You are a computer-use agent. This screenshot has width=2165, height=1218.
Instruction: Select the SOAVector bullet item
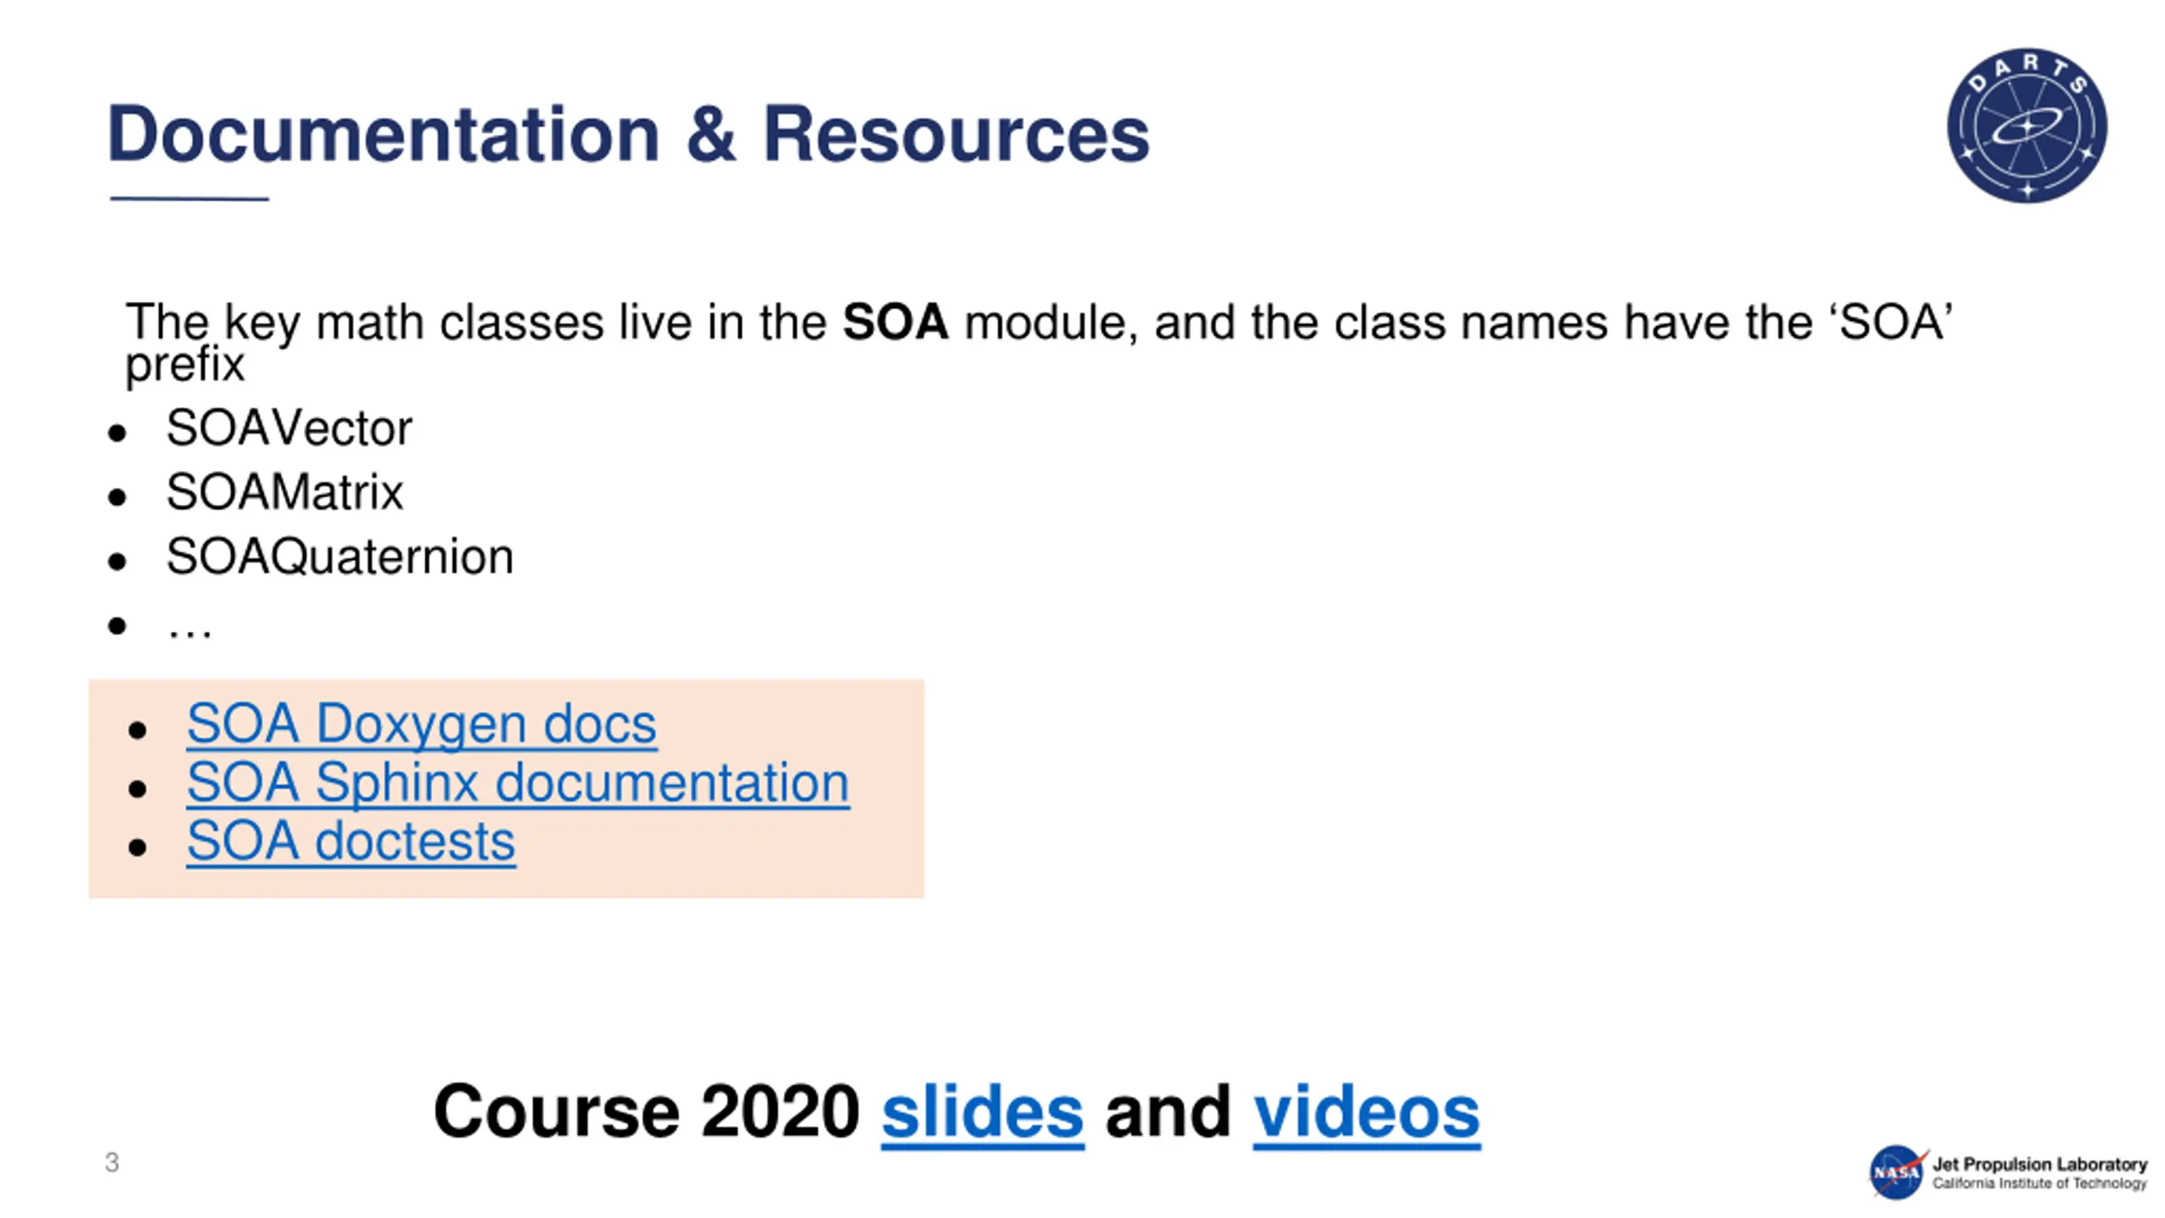[288, 427]
